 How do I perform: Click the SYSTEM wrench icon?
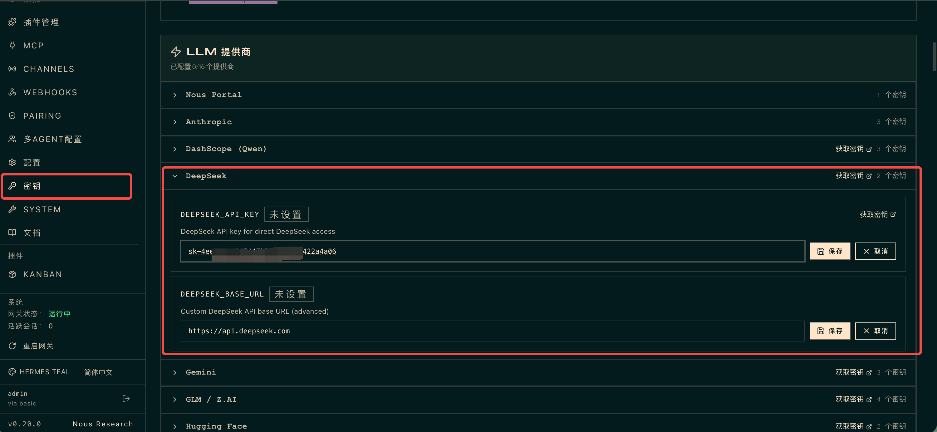tap(12, 209)
